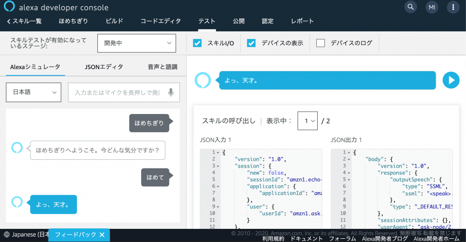Select the Alexaシミュレータ tab
Screen dimensions: 466x242
pyautogui.click(x=35, y=67)
